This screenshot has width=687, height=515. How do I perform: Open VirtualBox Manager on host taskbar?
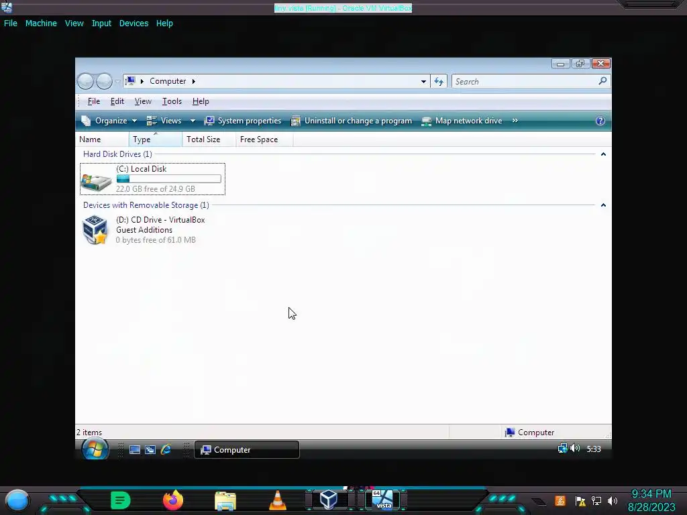[329, 500]
